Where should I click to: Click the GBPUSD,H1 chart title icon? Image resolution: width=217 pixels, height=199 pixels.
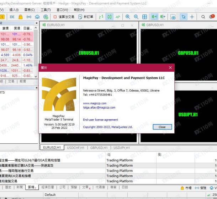(143, 25)
